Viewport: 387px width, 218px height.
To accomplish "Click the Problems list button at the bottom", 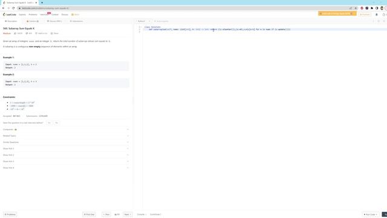I will [10, 214].
